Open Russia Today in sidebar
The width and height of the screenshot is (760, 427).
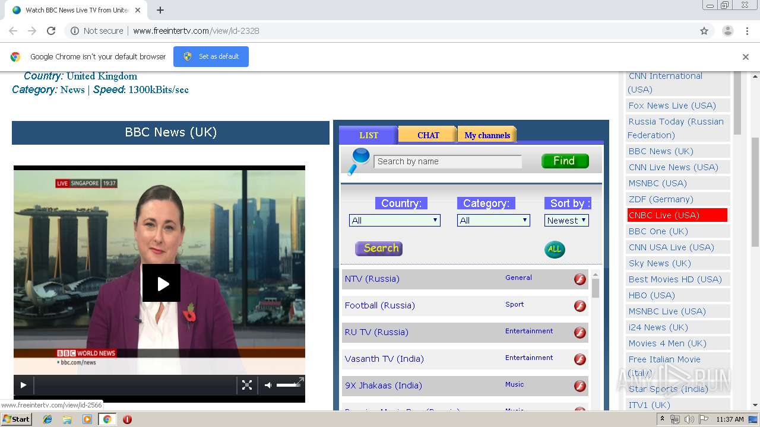676,128
